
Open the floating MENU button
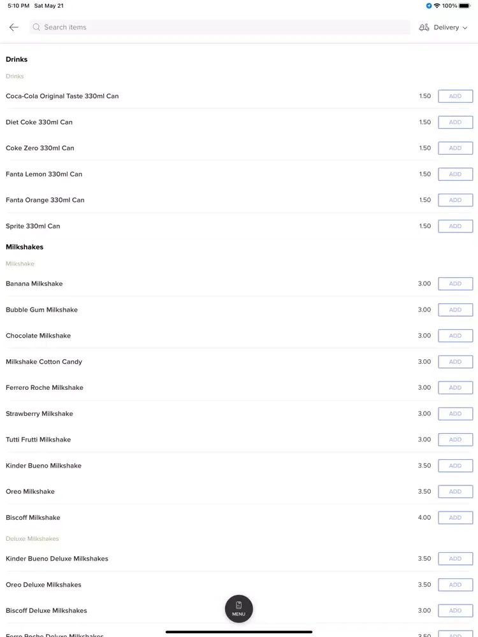click(x=239, y=608)
